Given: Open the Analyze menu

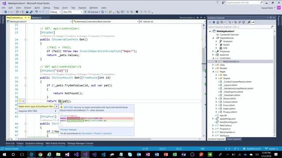Looking at the screenshot, I should point(82,8).
